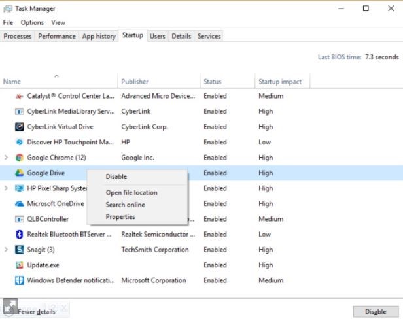Click the Google Chrome icon
The image size is (403, 319).
point(19,158)
